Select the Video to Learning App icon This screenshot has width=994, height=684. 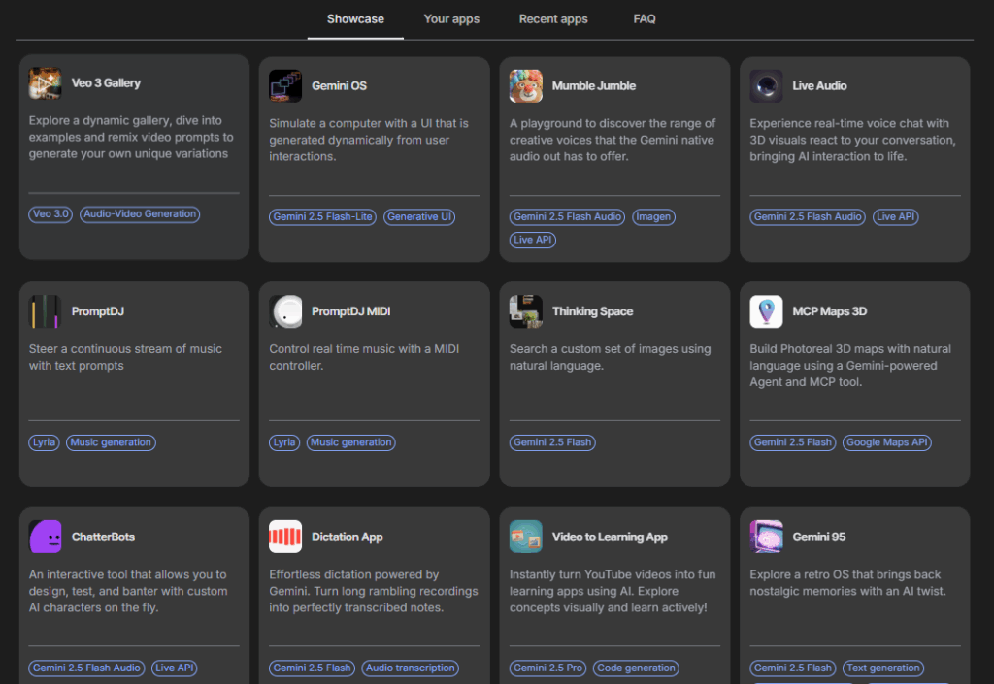click(525, 537)
